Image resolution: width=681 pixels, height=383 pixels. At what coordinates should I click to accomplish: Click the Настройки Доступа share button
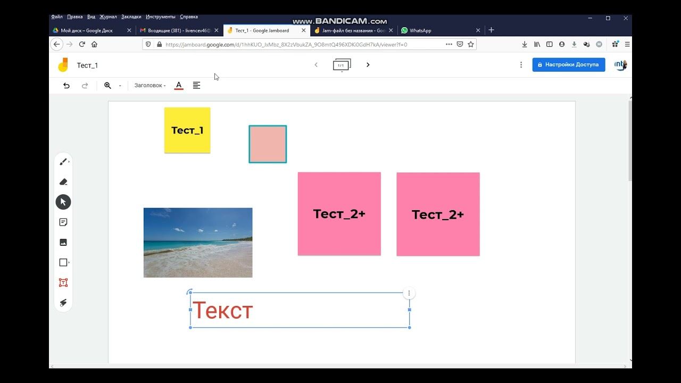[x=569, y=65]
